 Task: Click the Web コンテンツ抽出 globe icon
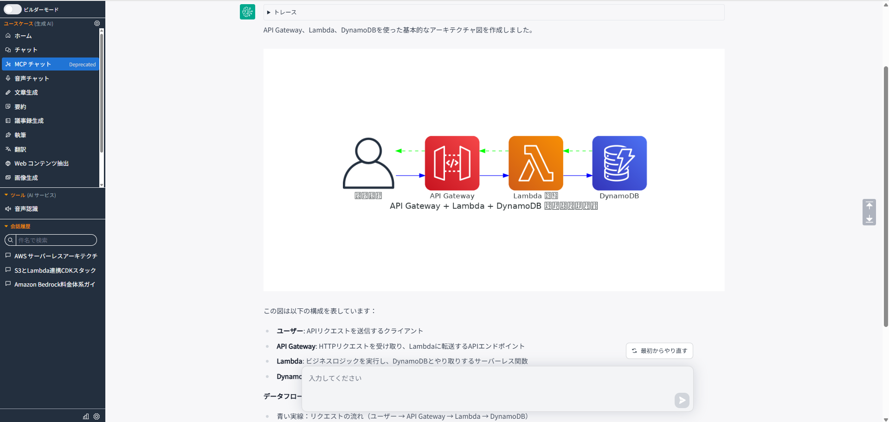pos(8,163)
